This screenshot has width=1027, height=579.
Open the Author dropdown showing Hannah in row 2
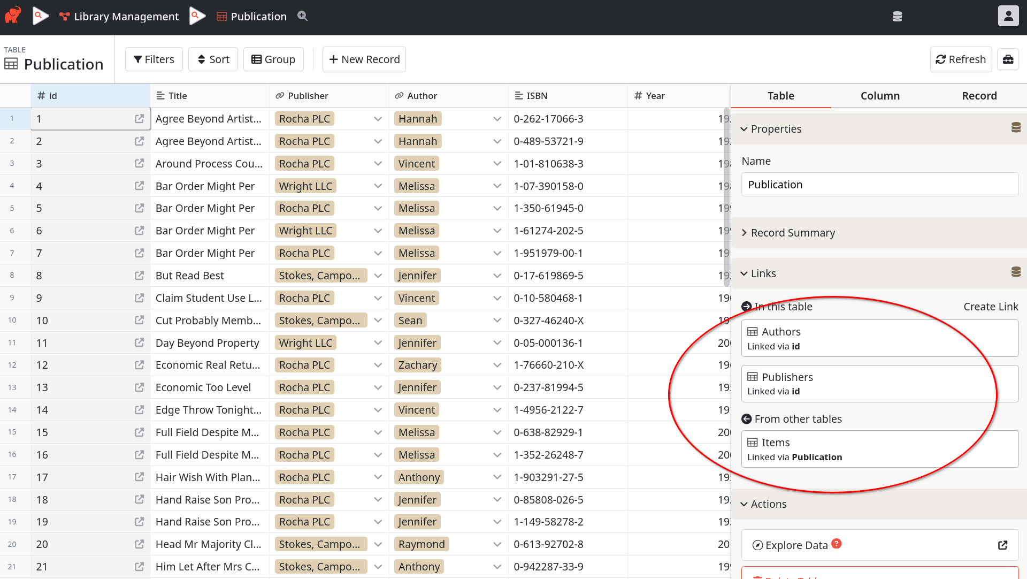(x=497, y=141)
